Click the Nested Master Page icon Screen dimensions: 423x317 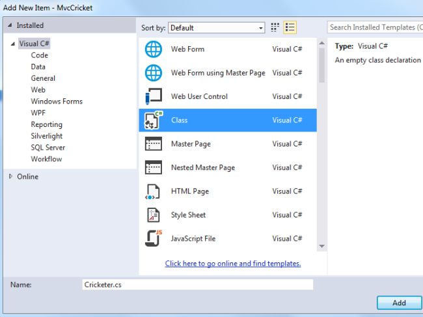click(154, 167)
